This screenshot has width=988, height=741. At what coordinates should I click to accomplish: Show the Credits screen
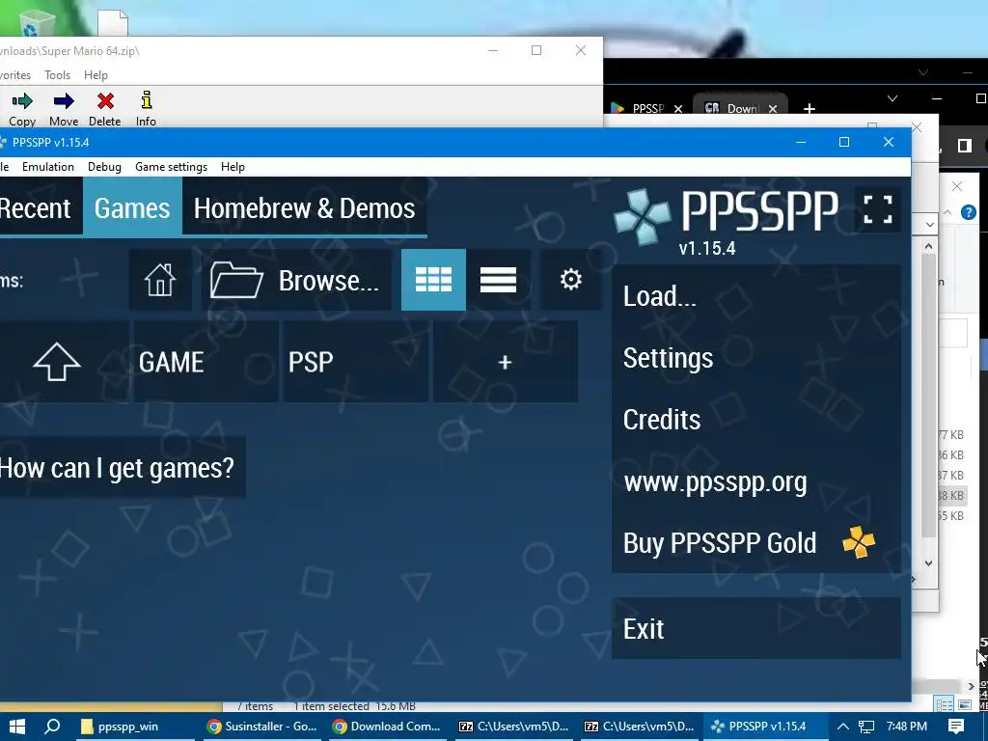point(756,420)
